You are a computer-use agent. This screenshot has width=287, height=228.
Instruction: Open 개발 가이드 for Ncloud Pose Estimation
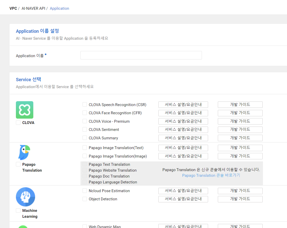[240, 191]
